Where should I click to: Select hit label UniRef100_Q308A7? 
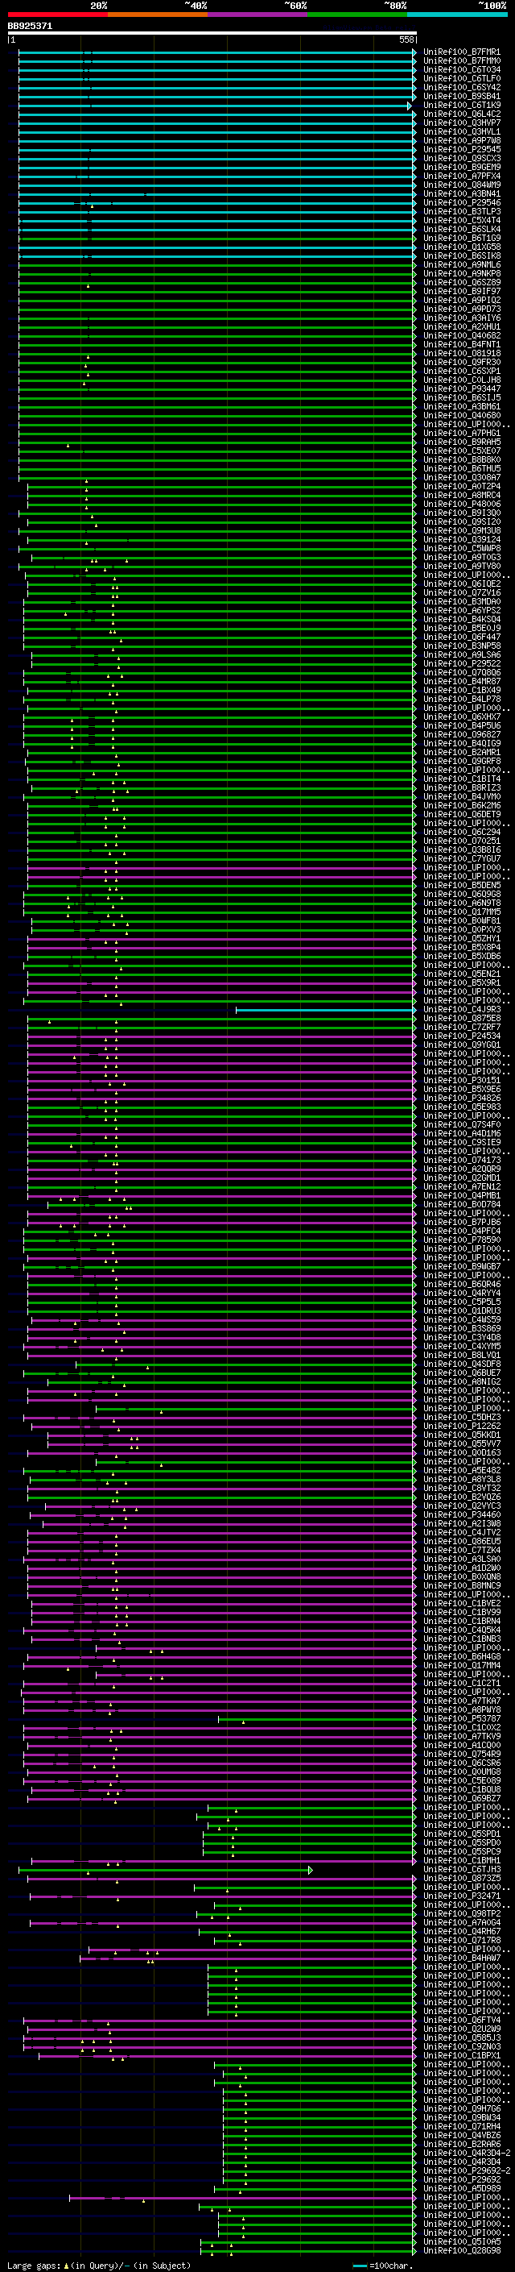(x=461, y=477)
